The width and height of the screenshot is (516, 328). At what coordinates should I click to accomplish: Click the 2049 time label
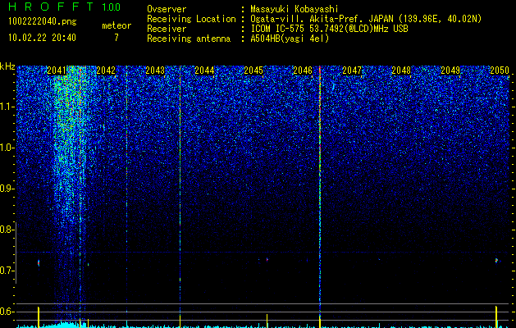tap(450, 71)
